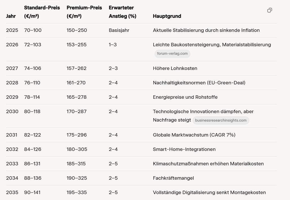This screenshot has height=200, width=290.
Task: Open the forum-verlag.com source link
Action: (172, 54)
